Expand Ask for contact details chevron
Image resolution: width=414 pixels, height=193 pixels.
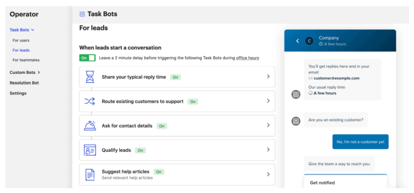pyautogui.click(x=268, y=125)
